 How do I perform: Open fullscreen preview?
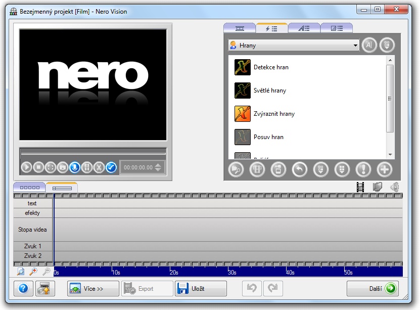coord(51,167)
